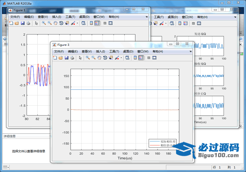Click Link Plot button in Figure 3 toolbar

(127, 58)
